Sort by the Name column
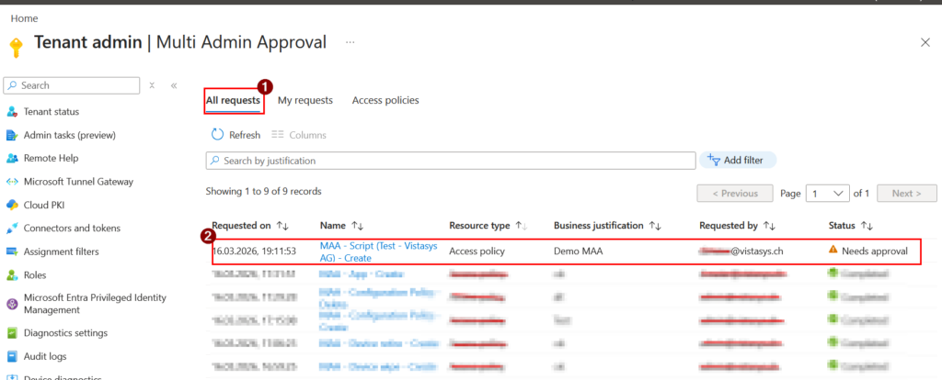The image size is (942, 380). pos(358,226)
